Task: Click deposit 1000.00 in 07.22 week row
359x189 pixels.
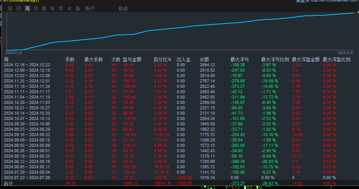Action: [184, 177]
